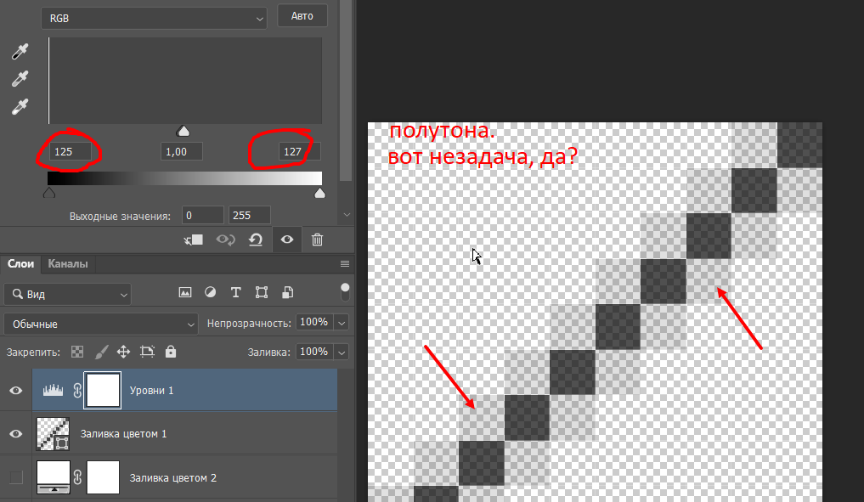Open the RGB channel dropdown
The height and width of the screenshot is (502, 864).
(154, 18)
